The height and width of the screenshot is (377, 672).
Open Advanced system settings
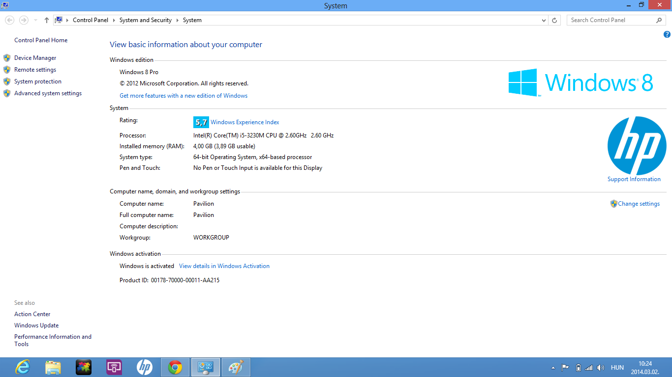tap(48, 93)
